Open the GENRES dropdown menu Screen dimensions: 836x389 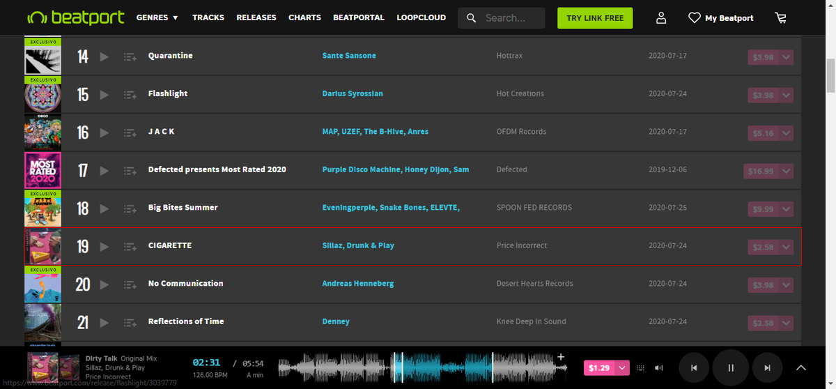(x=157, y=17)
